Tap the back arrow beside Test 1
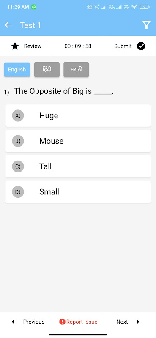 pos(8,25)
